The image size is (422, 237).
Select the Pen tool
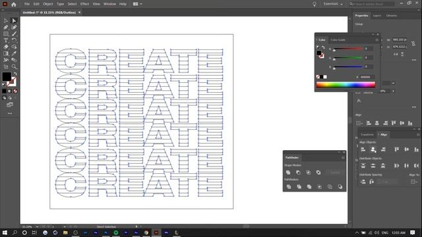(x=6, y=27)
